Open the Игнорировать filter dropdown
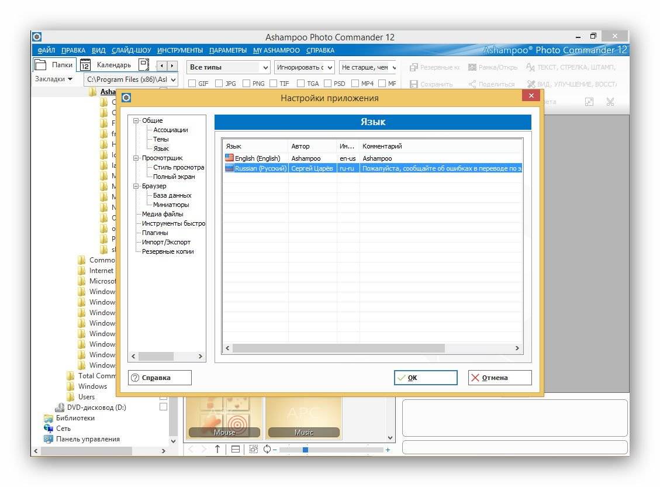The image size is (660, 487). point(305,67)
